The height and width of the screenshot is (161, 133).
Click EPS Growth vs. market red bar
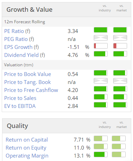120,46
